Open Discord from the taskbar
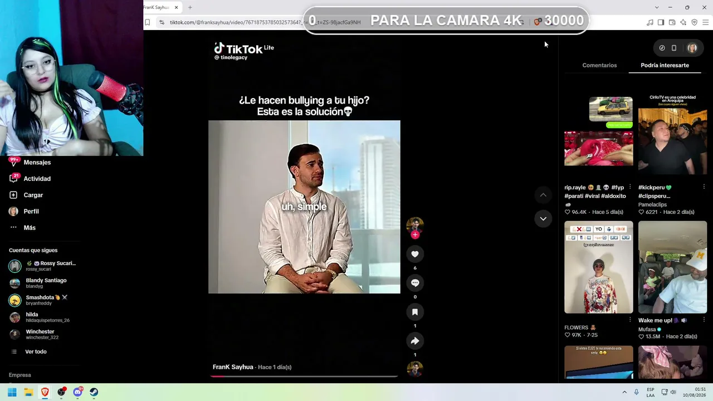 tap(77, 392)
